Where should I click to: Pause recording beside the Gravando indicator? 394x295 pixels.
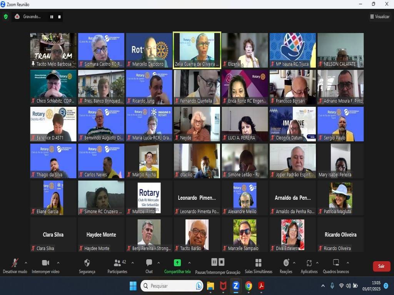point(52,17)
